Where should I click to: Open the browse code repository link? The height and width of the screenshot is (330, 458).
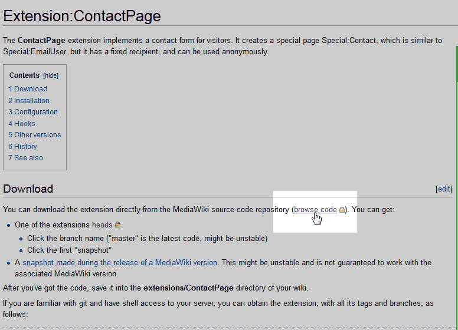315,210
